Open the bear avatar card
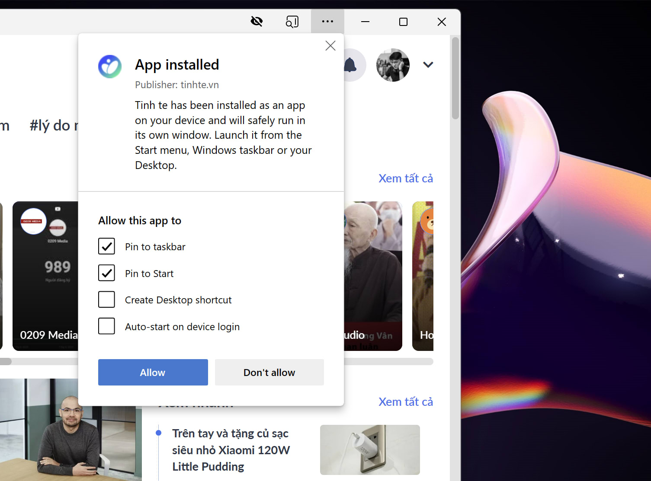 [423, 276]
